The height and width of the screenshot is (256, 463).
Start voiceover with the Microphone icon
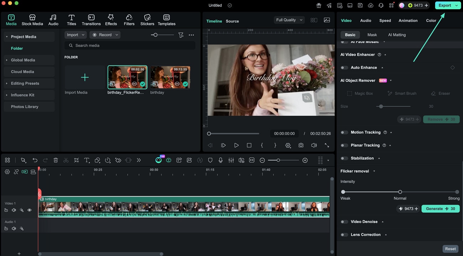[x=220, y=160]
